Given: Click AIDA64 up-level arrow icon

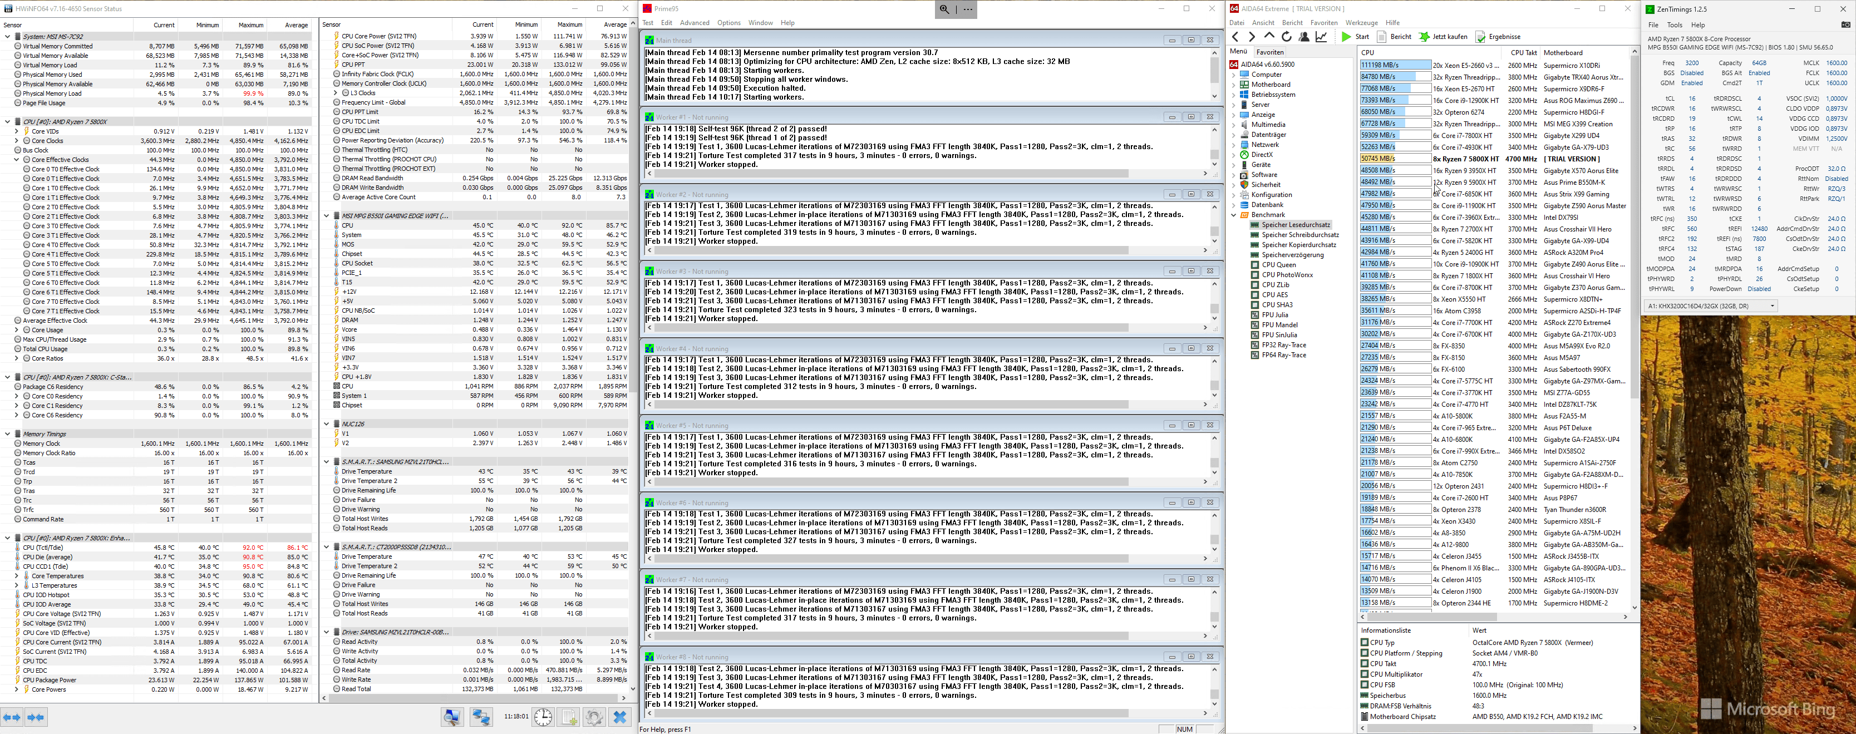Looking at the screenshot, I should pos(1269,37).
